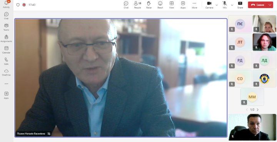Open Calls in the sidebar

[7, 61]
